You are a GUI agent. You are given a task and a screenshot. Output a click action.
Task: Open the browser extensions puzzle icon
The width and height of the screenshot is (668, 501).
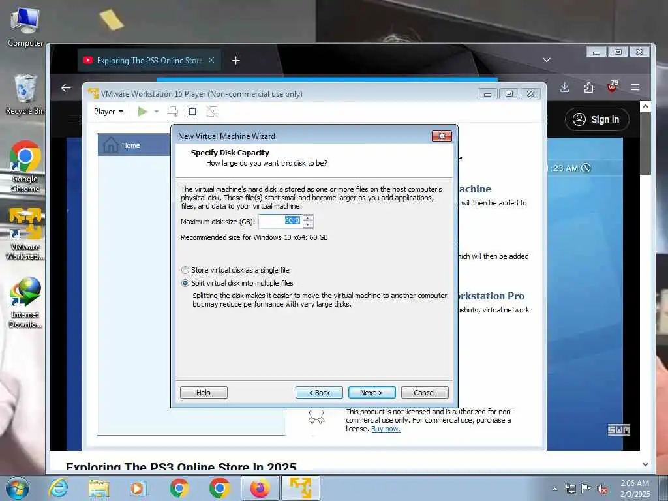coord(588,87)
